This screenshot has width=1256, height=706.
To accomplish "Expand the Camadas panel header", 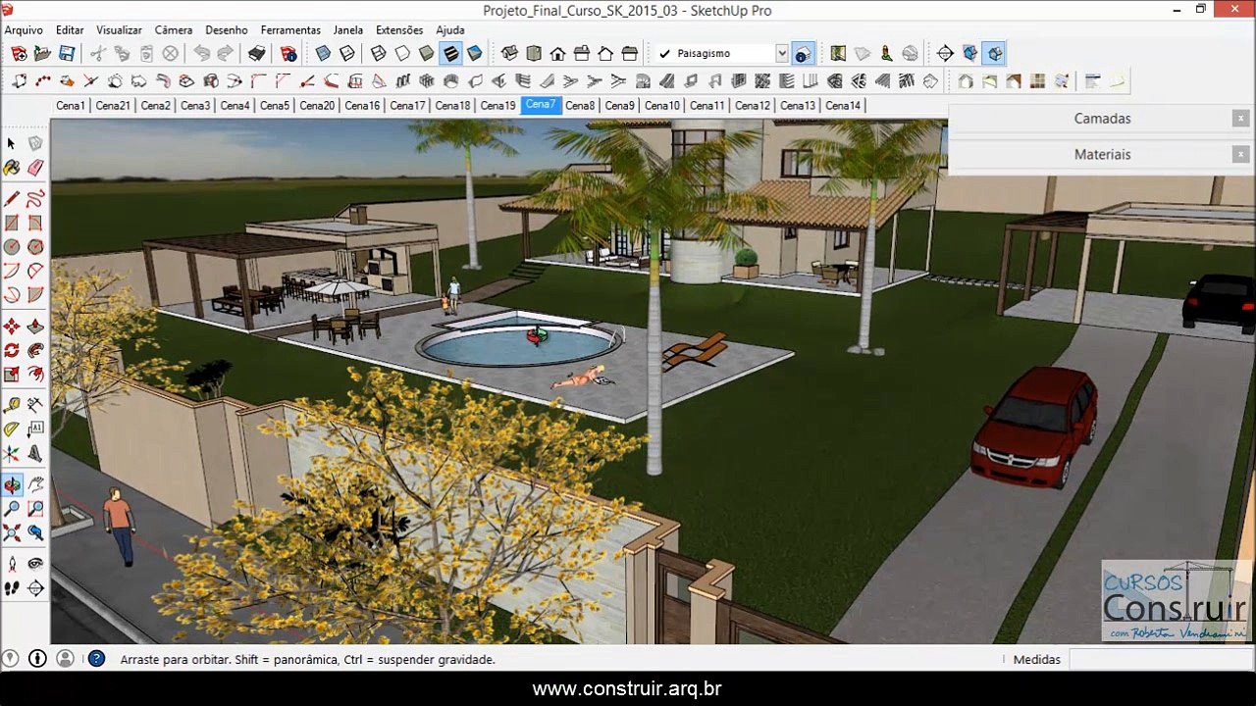I will (x=1102, y=118).
